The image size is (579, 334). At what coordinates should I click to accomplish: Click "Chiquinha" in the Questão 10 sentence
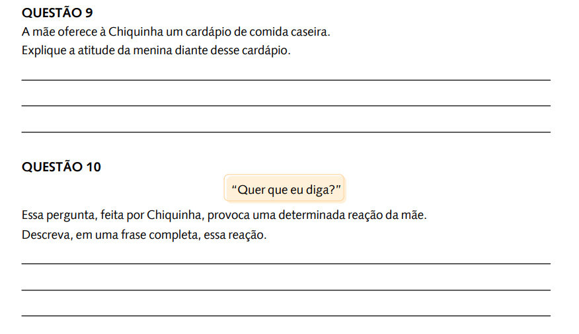pos(175,215)
